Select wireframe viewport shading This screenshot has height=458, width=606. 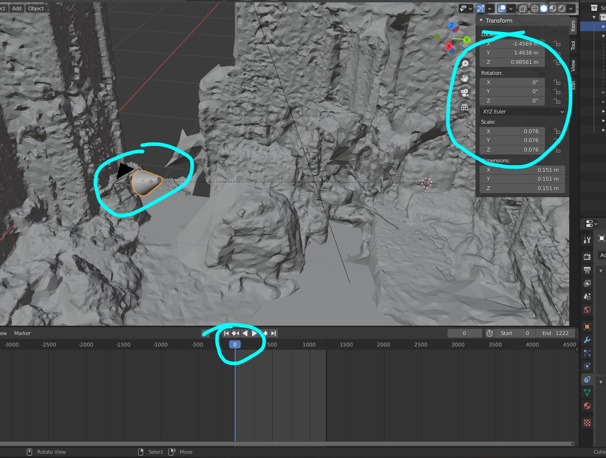click(x=535, y=8)
